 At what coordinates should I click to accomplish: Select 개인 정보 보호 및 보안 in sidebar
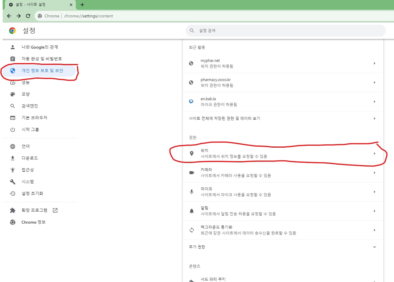(x=42, y=71)
